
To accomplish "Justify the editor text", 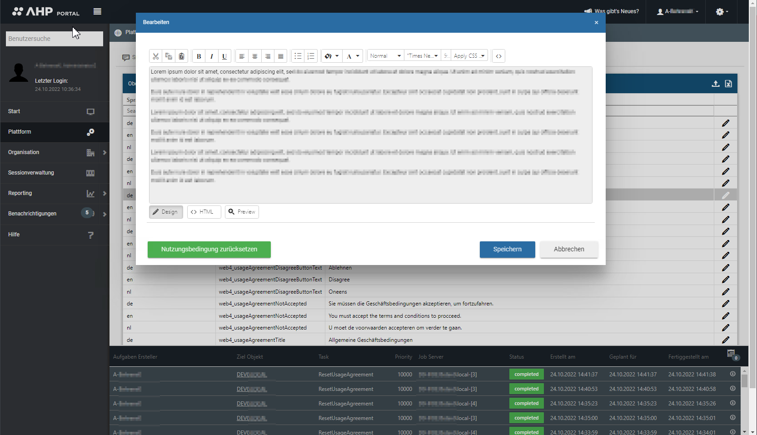I will pos(281,56).
